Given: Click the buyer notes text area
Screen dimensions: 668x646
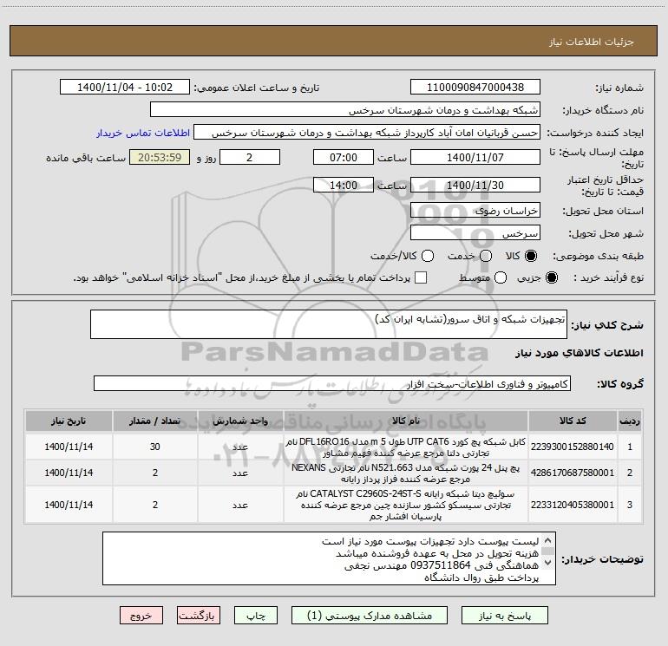Looking at the screenshot, I should (x=329, y=558).
